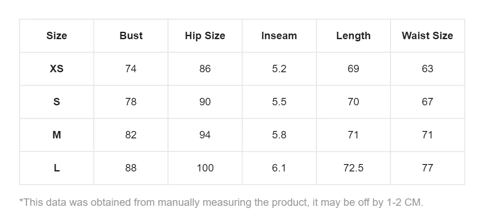Click the measurement disclaimer note text
Screen dimensions: 480x218
221,202
